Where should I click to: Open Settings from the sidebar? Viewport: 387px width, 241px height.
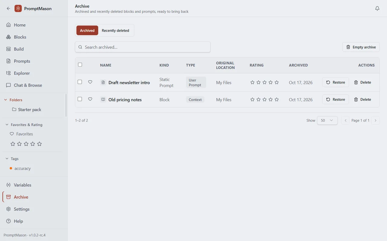[x=34, y=209]
